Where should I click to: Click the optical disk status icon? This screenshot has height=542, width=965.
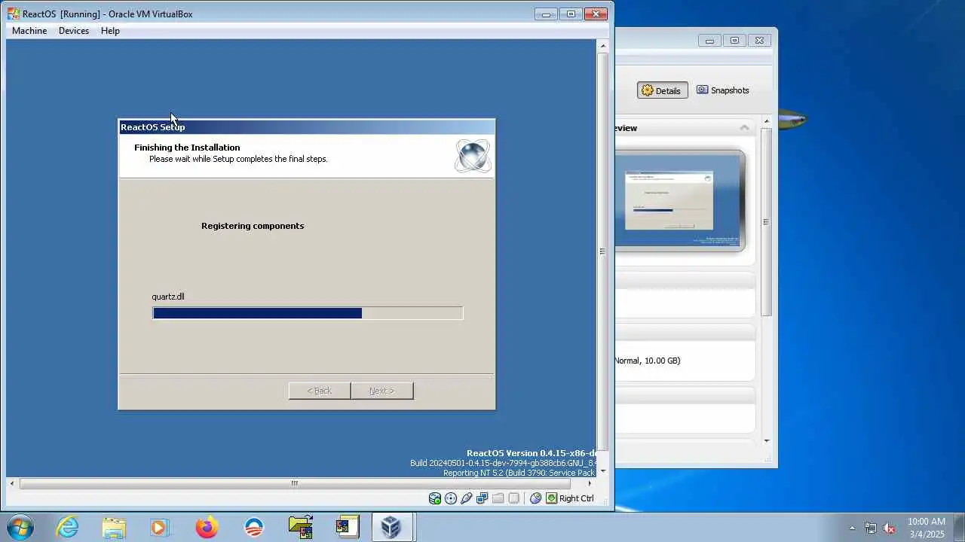451,498
